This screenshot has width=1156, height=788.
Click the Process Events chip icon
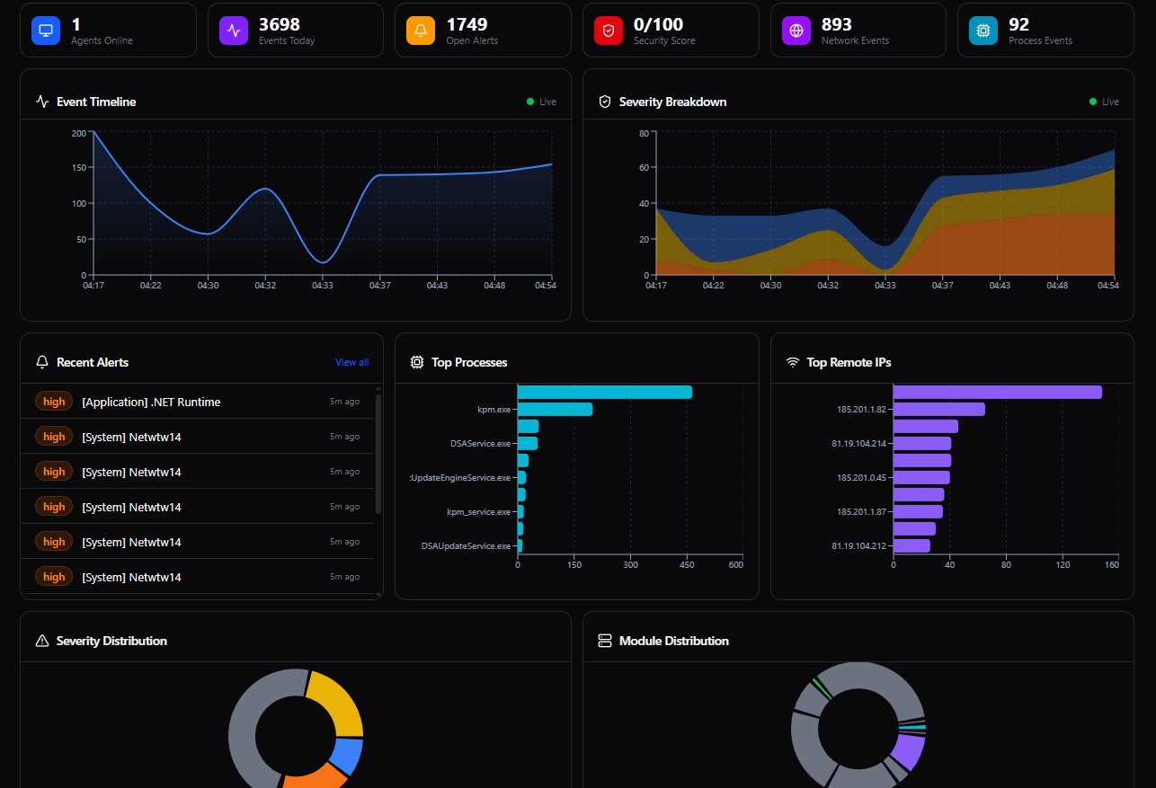point(983,30)
